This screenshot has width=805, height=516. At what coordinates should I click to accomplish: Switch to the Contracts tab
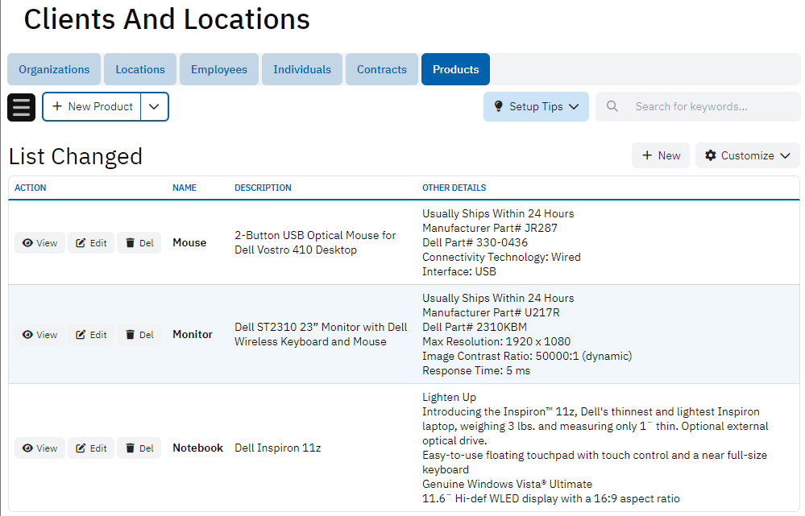click(382, 69)
